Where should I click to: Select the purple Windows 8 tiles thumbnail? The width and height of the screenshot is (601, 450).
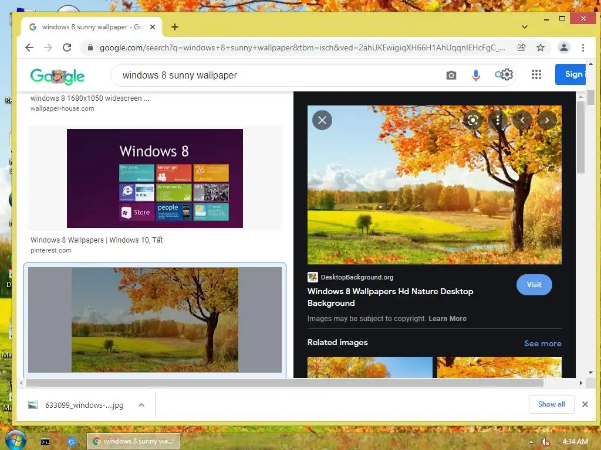point(155,178)
